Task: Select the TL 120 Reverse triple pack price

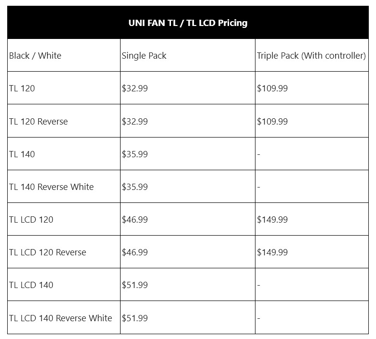Action: (272, 121)
